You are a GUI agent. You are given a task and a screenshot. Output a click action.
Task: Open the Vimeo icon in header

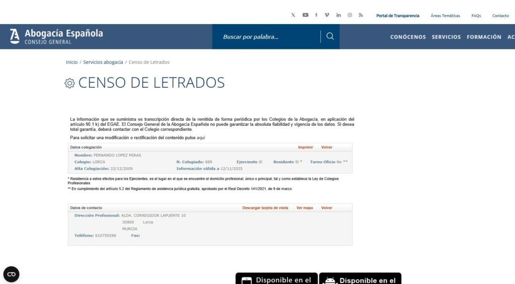(x=327, y=15)
